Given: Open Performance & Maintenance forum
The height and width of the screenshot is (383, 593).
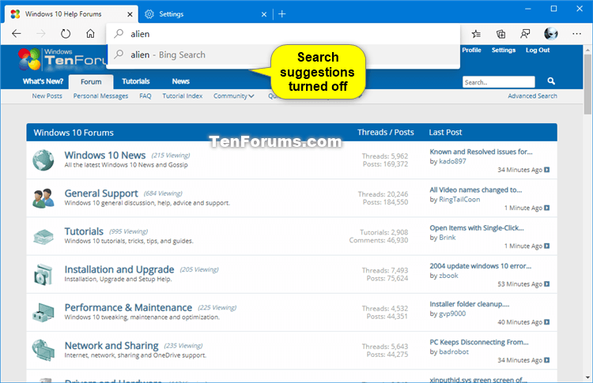Looking at the screenshot, I should 128,307.
